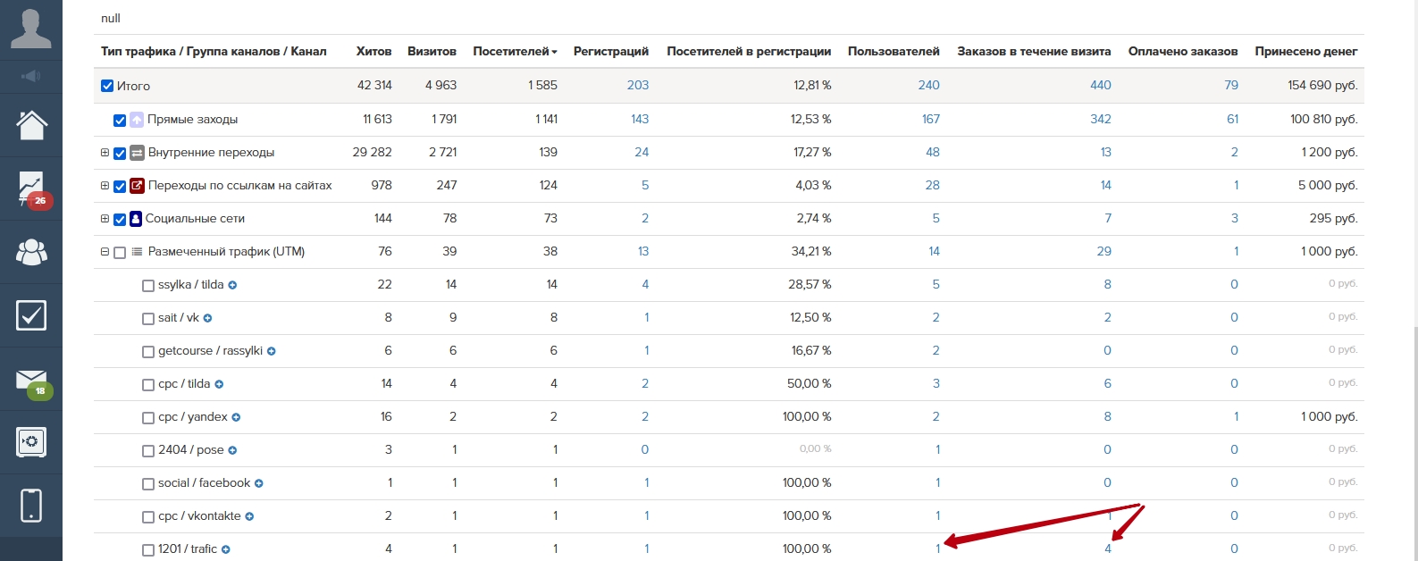Toggle the Прямые заходы checkbox
The width and height of the screenshot is (1418, 561).
pos(120,120)
